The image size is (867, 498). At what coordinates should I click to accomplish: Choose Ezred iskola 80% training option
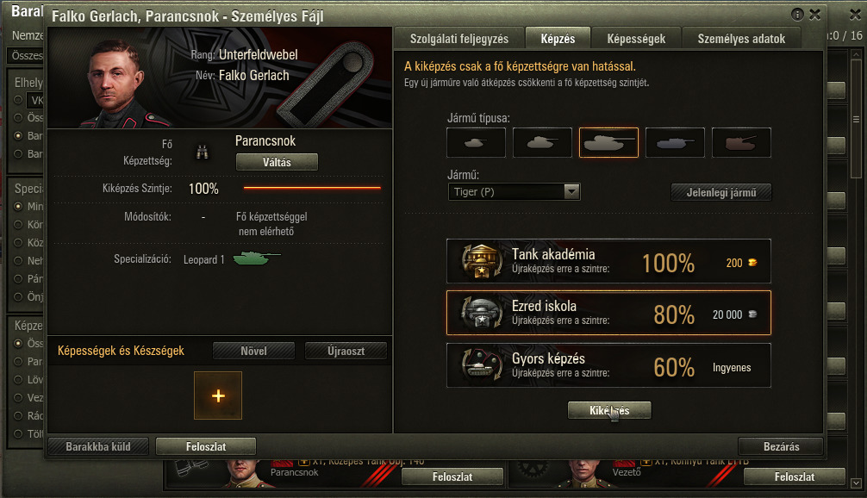click(608, 313)
